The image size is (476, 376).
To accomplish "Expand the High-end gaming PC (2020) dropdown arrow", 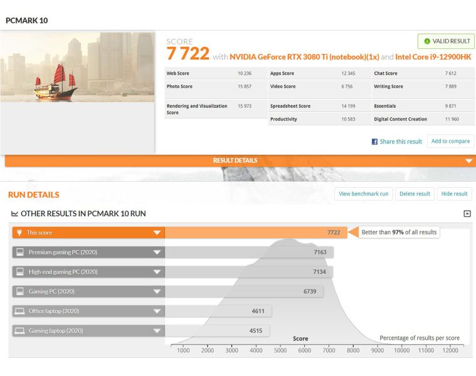I will coord(157,272).
